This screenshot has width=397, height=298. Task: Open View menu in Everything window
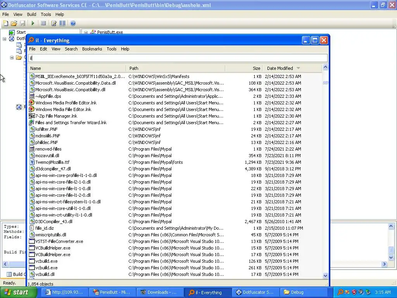56,49
